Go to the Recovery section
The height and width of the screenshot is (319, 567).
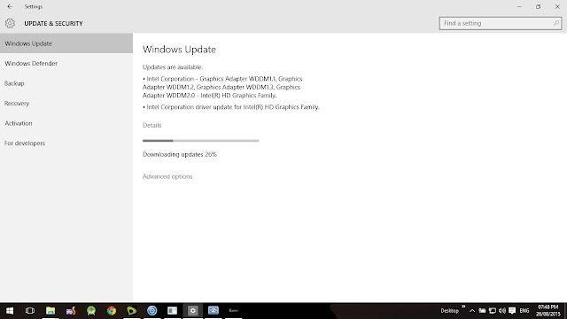[66, 103]
